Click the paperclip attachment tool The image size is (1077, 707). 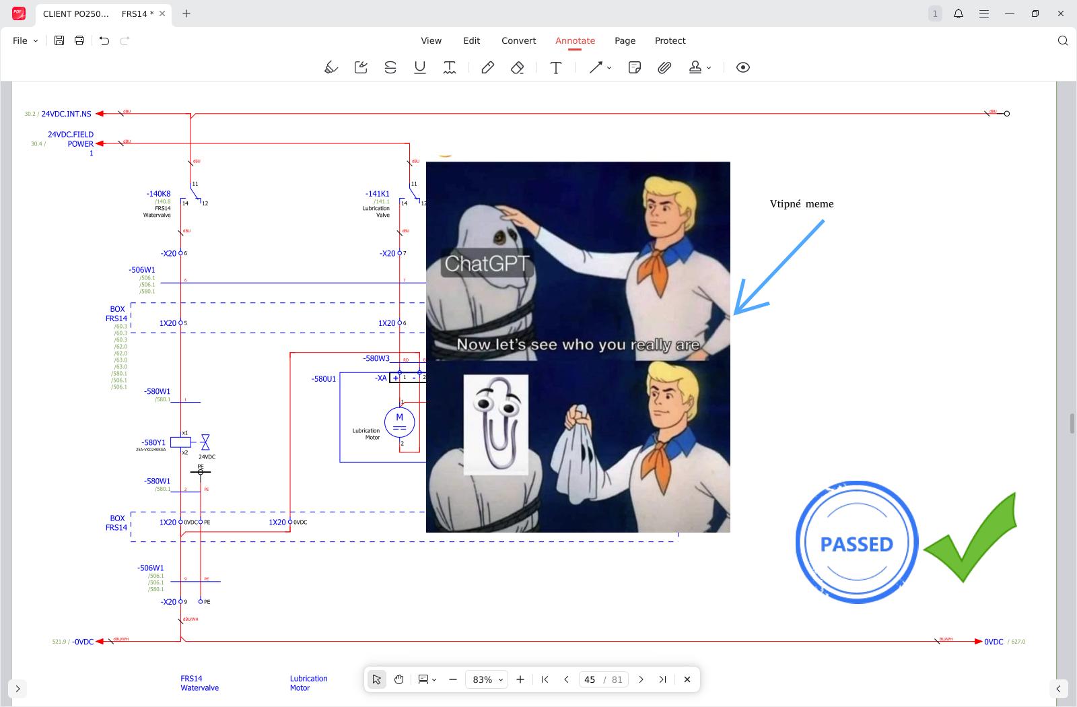click(x=664, y=67)
